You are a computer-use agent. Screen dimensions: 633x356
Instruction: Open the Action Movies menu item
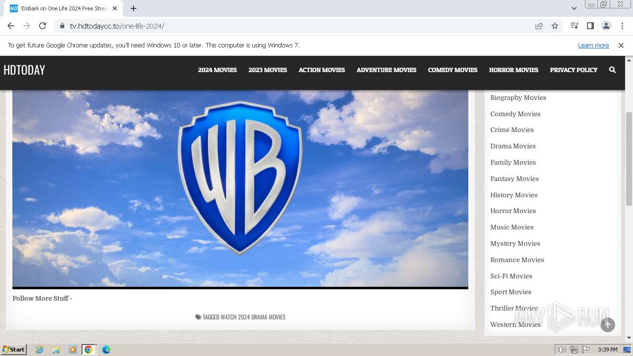tap(321, 70)
